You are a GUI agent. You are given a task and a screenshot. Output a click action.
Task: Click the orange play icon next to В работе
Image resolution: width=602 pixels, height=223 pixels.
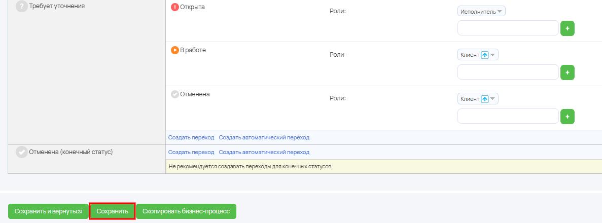coord(175,50)
